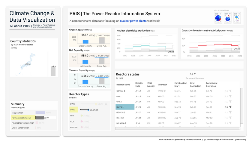Click the NSSS Supplier column header

[151, 85]
